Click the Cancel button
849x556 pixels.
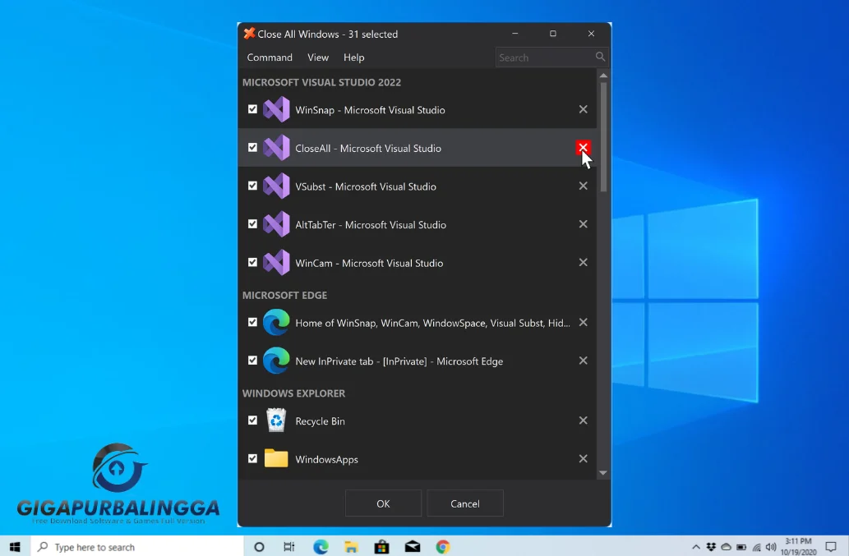pyautogui.click(x=465, y=503)
